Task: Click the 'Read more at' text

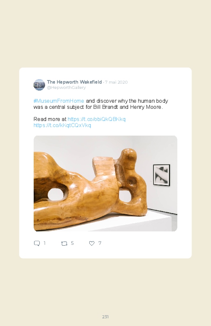Action: coord(50,119)
